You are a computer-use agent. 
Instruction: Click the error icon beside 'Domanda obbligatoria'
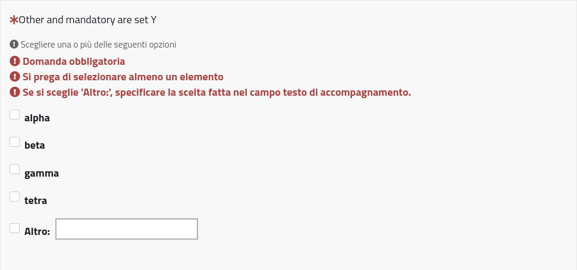pyautogui.click(x=15, y=61)
